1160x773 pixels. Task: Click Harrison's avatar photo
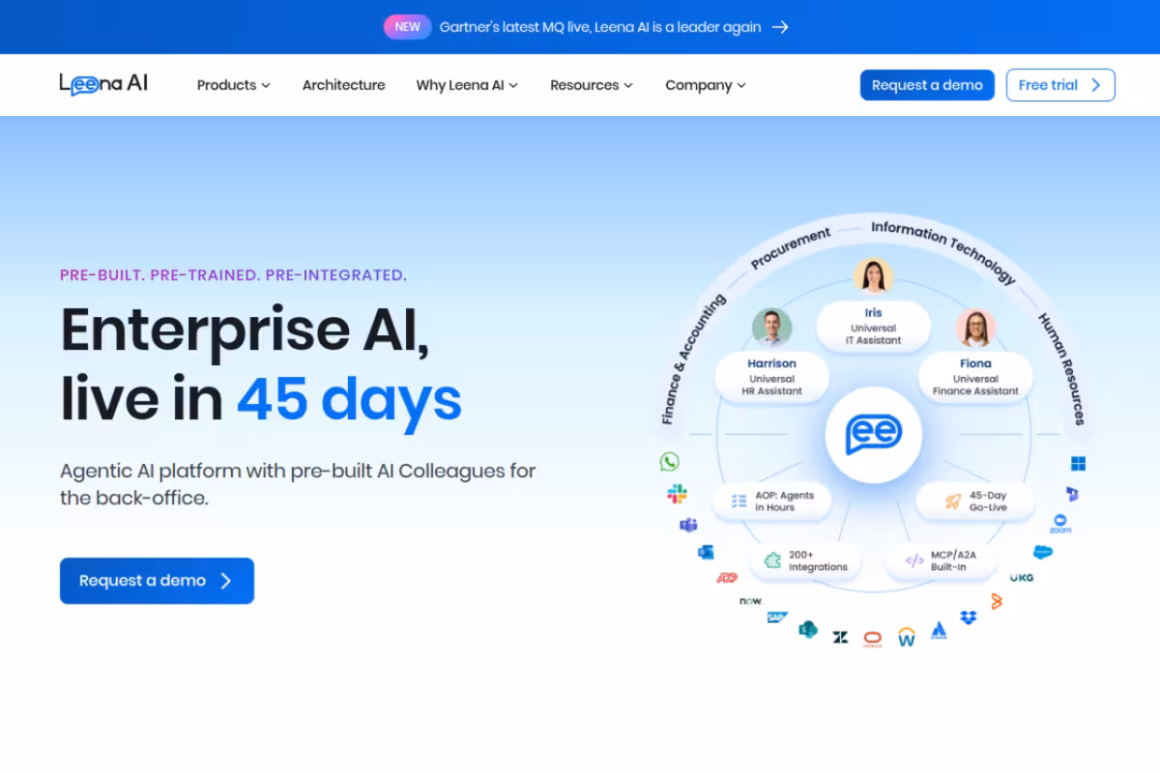[x=771, y=328]
